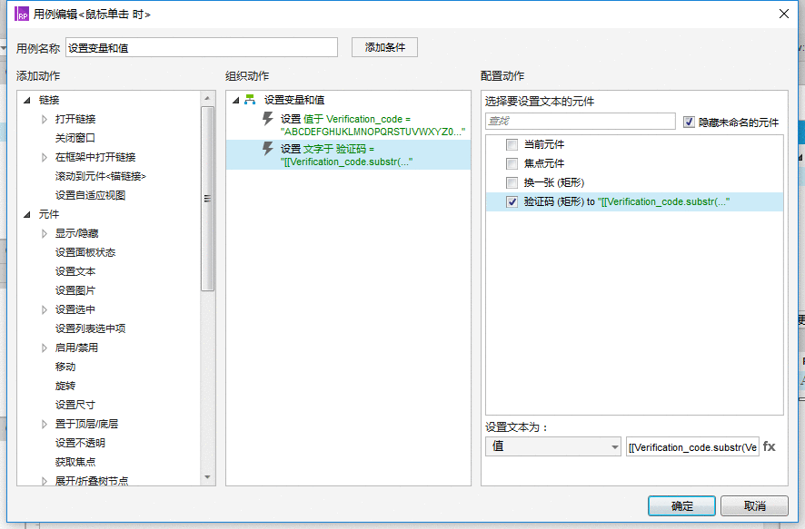Select the 移动 action
The height and width of the screenshot is (529, 805).
pyautogui.click(x=65, y=367)
